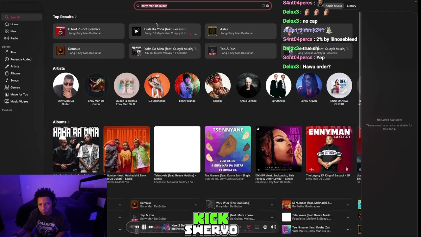Open Queen la presh & Enny Man artist
The height and width of the screenshot is (237, 421).
click(x=127, y=86)
